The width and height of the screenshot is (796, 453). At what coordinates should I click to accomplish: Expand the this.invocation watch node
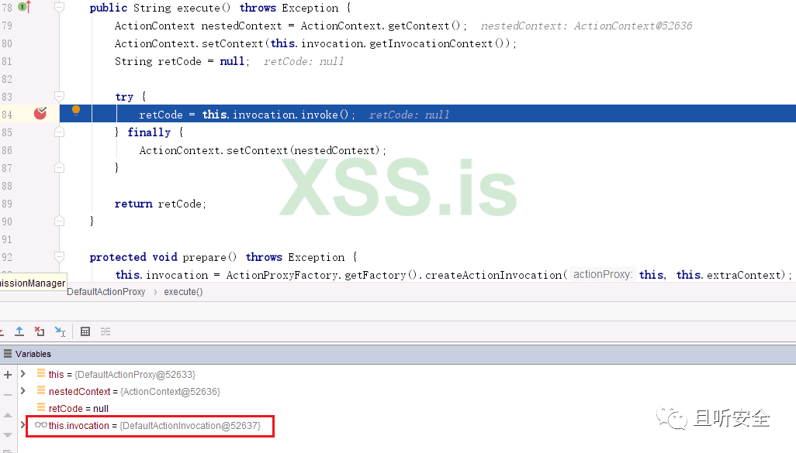point(22,424)
